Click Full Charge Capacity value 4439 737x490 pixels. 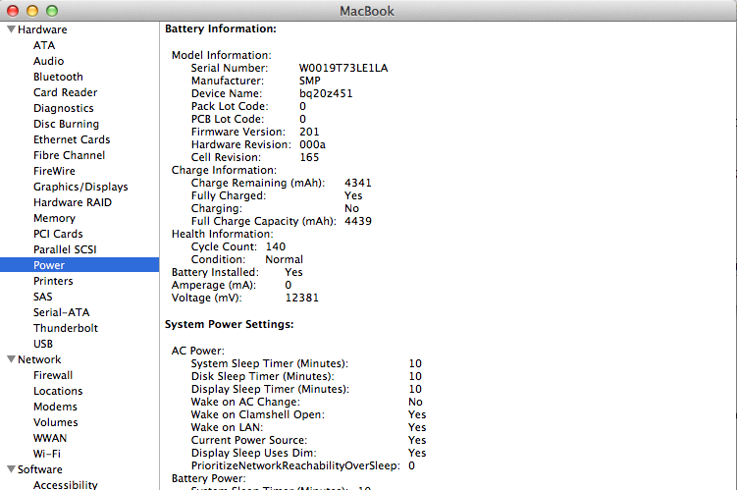point(357,221)
